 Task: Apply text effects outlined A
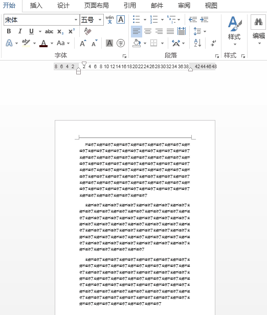click(9, 43)
